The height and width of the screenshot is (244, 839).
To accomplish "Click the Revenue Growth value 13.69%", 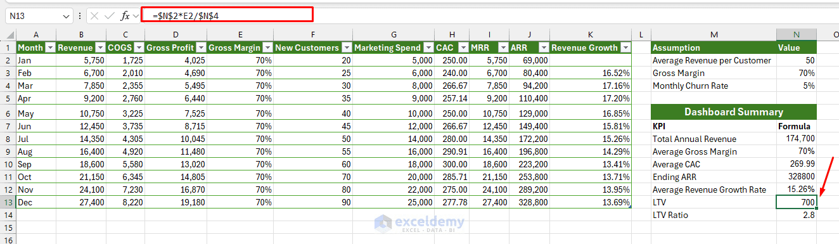I will click(591, 202).
